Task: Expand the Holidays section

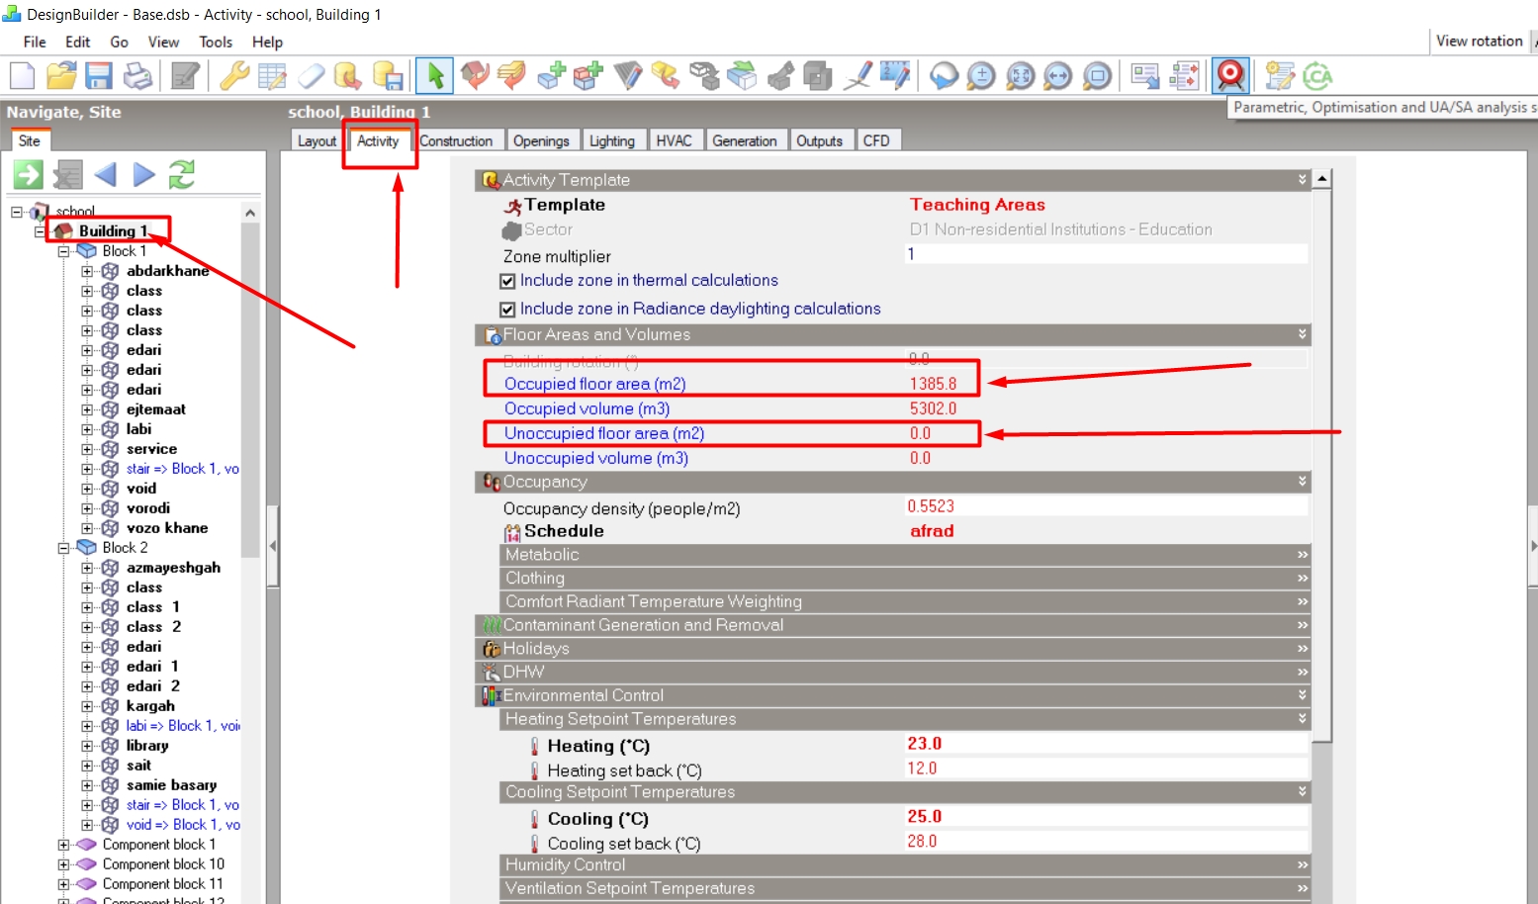Action: click(x=1303, y=649)
